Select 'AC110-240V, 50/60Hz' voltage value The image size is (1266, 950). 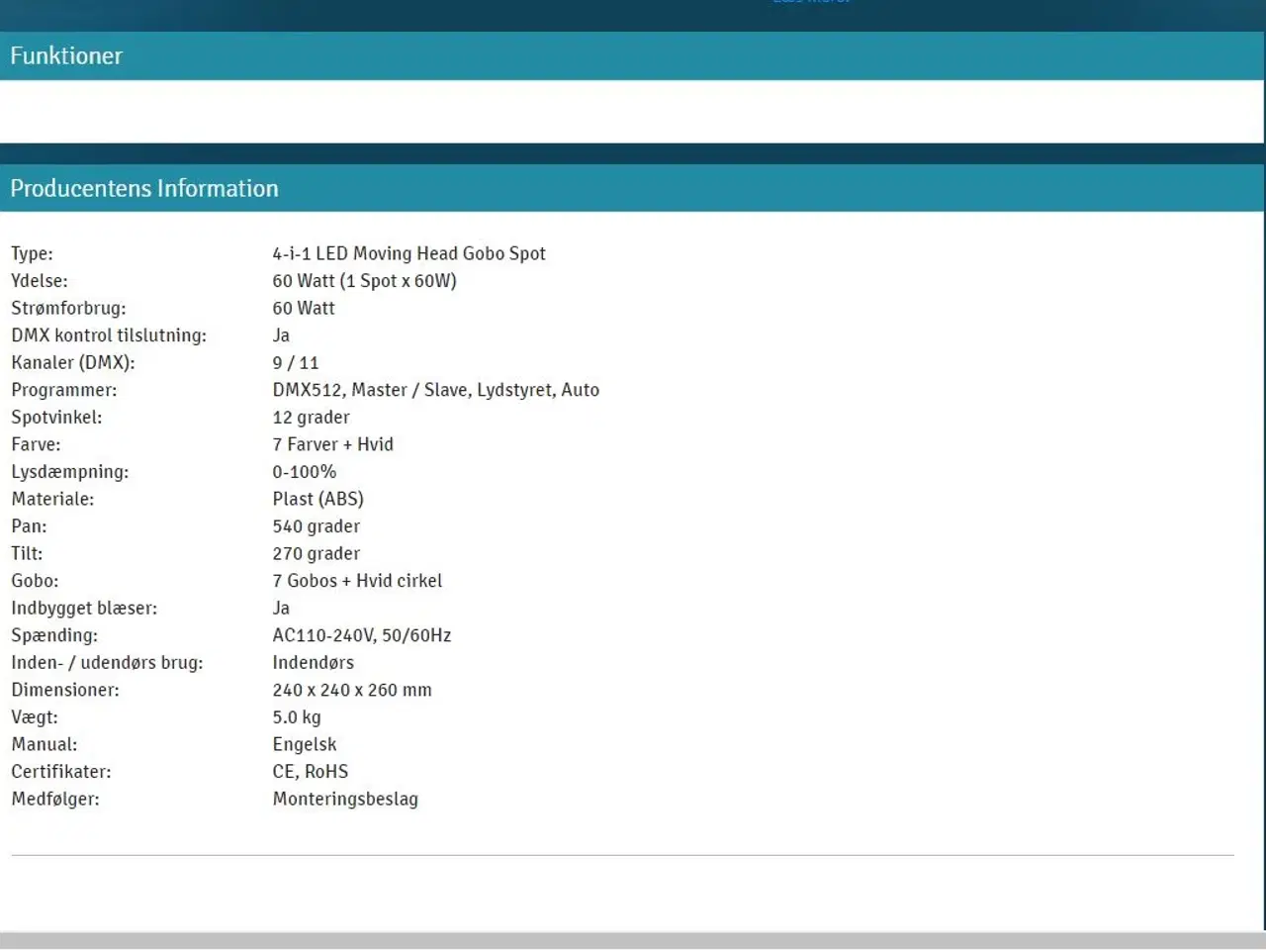point(362,635)
